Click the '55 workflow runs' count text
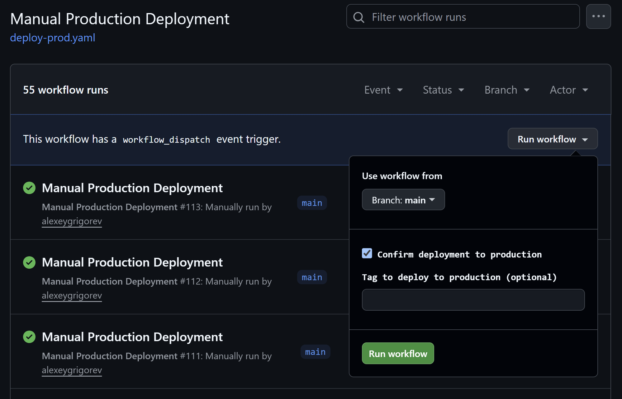 (66, 90)
